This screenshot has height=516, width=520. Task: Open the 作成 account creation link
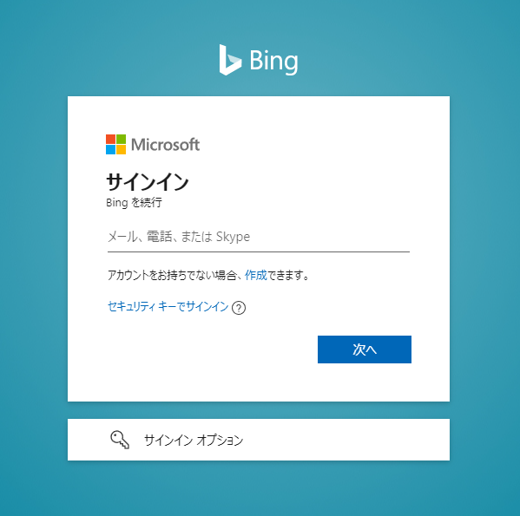coord(256,275)
